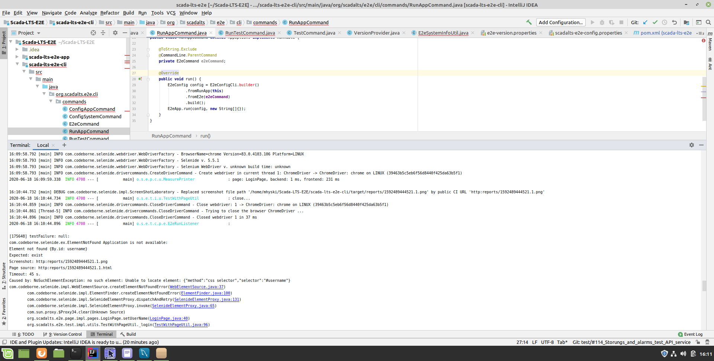The height and width of the screenshot is (361, 714).
Task: Open the hidden editor tabs dropdown
Action: pos(701,33)
